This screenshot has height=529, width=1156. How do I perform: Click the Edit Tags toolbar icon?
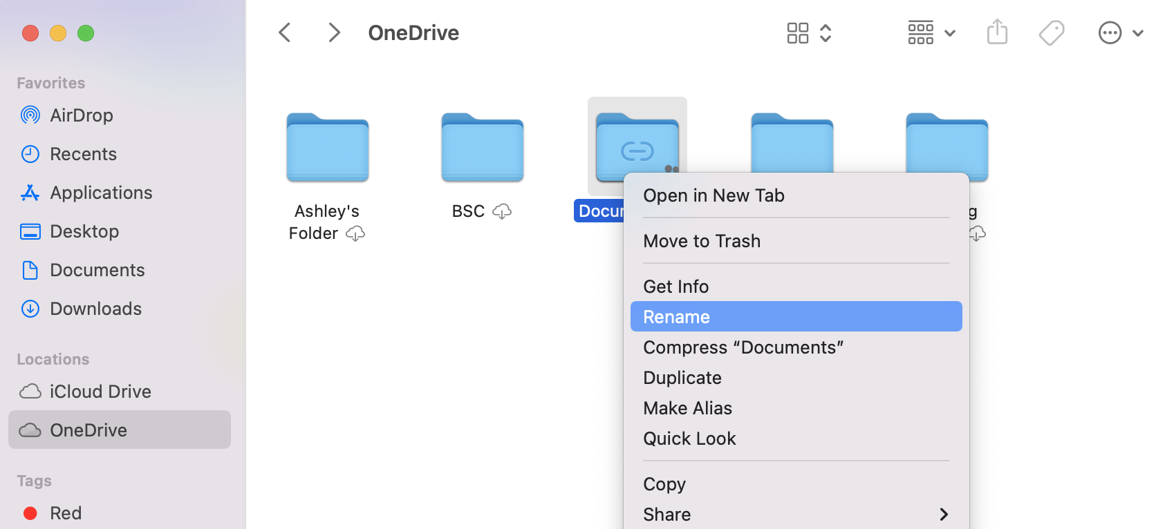pos(1052,32)
